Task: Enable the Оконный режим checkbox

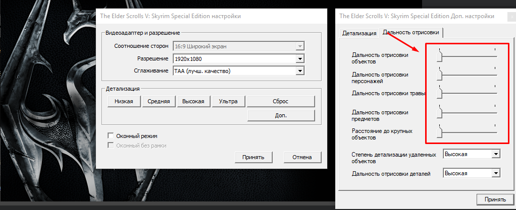Action: pyautogui.click(x=111, y=136)
